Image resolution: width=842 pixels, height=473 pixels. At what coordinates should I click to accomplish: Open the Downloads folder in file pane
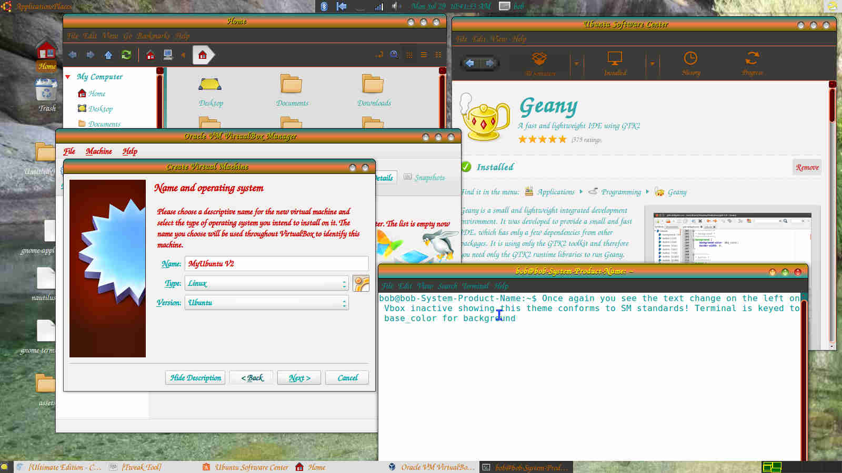[374, 91]
